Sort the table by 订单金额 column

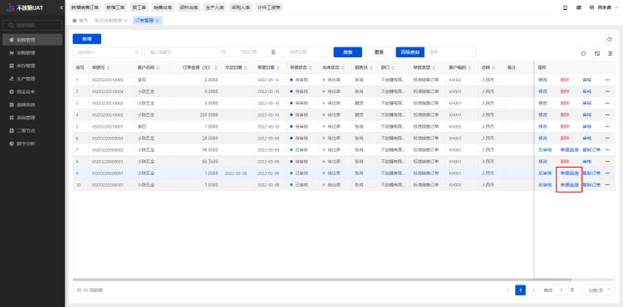pyautogui.click(x=216, y=68)
